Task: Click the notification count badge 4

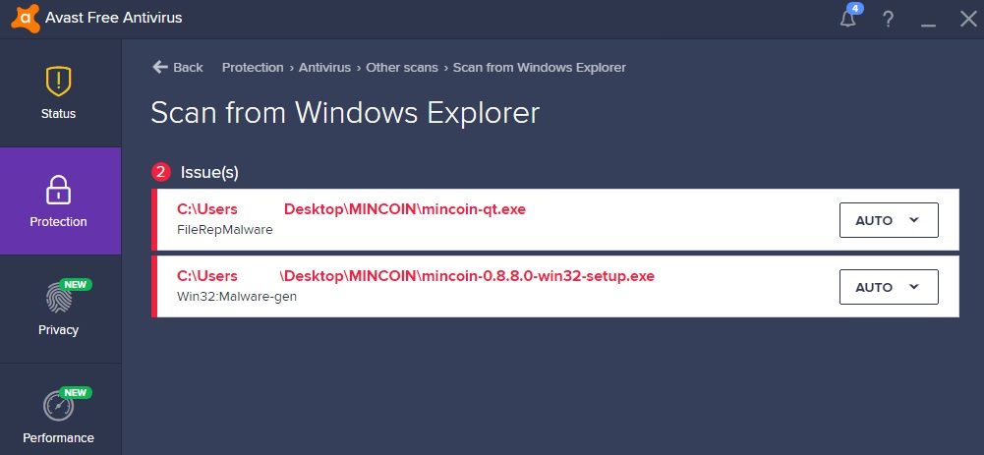Action: coord(854,8)
